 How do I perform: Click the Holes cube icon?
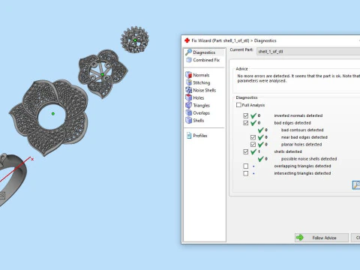(188, 97)
